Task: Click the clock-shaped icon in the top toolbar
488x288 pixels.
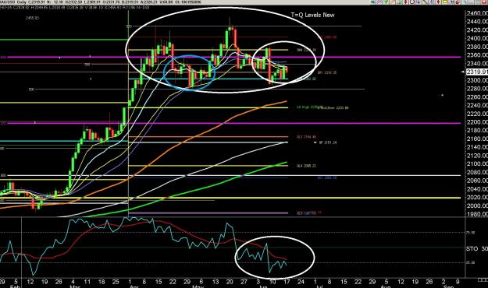Action: point(412,2)
